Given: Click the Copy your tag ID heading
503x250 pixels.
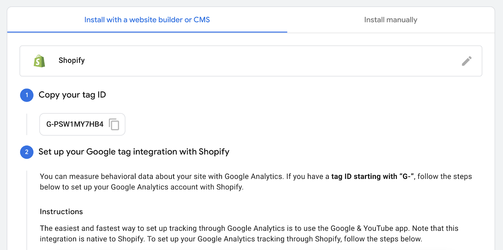Looking at the screenshot, I should click(72, 95).
